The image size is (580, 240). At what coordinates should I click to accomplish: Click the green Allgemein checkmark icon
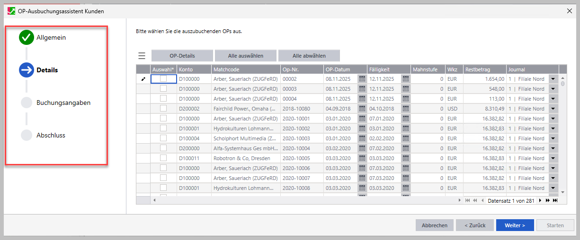(x=26, y=37)
